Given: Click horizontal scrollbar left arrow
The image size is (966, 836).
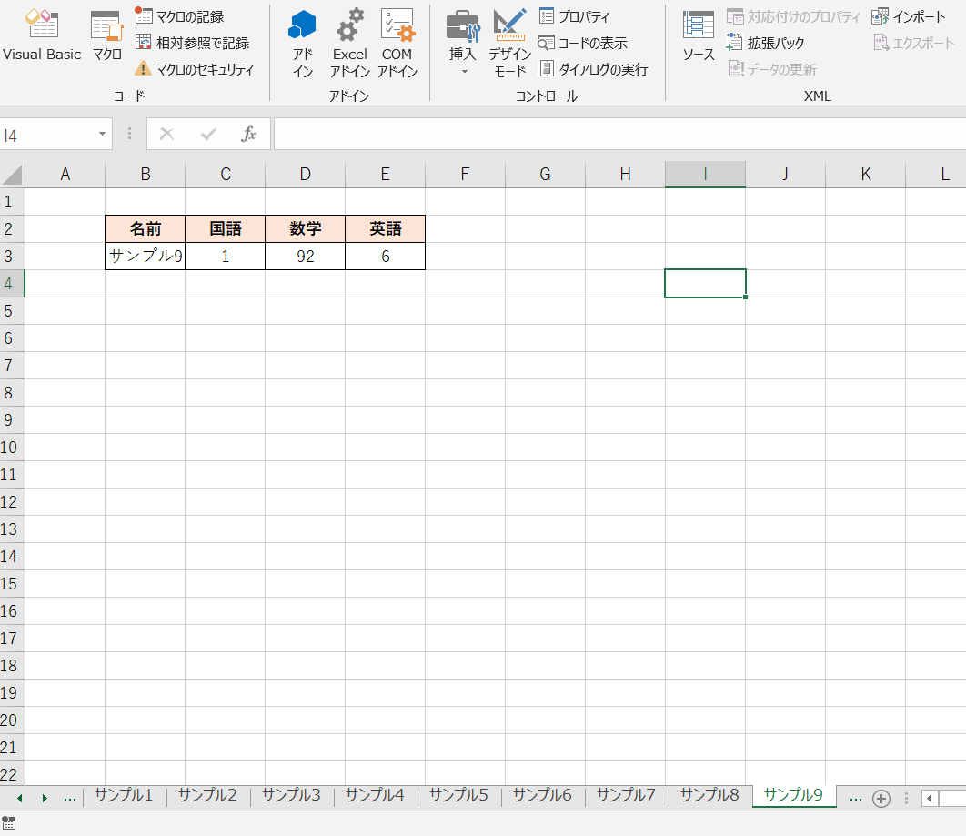Looking at the screenshot, I should click(930, 799).
